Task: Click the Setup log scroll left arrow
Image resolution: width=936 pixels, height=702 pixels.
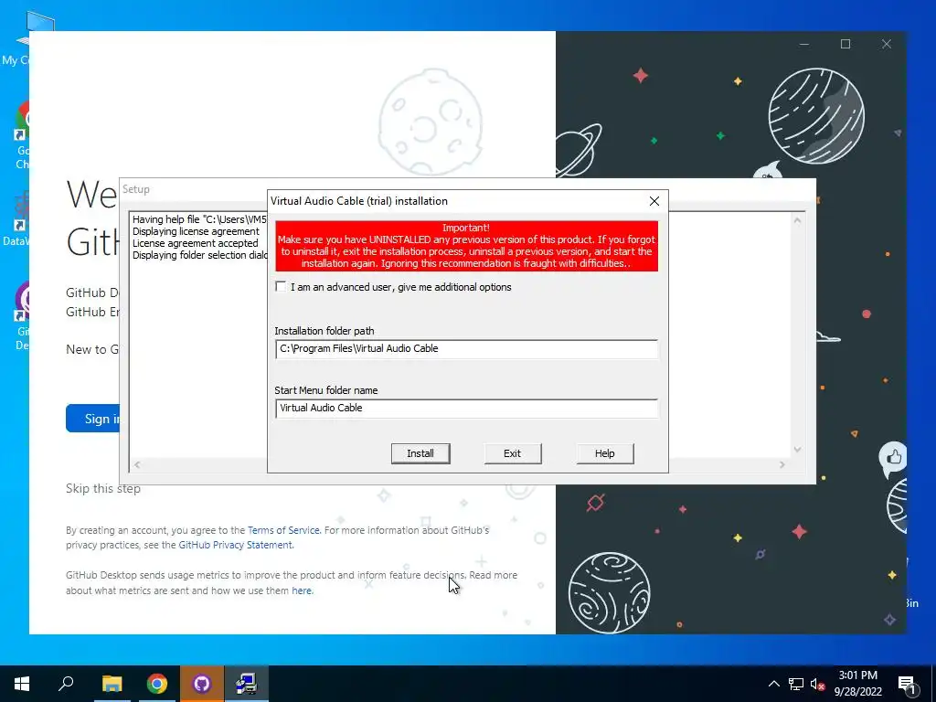Action: click(x=137, y=464)
